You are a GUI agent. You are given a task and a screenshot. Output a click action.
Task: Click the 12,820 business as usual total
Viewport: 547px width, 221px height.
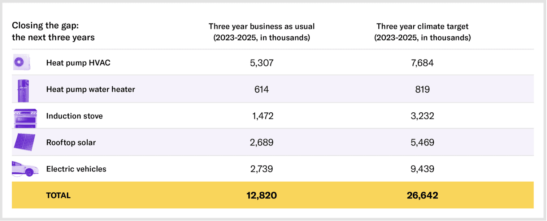262,195
